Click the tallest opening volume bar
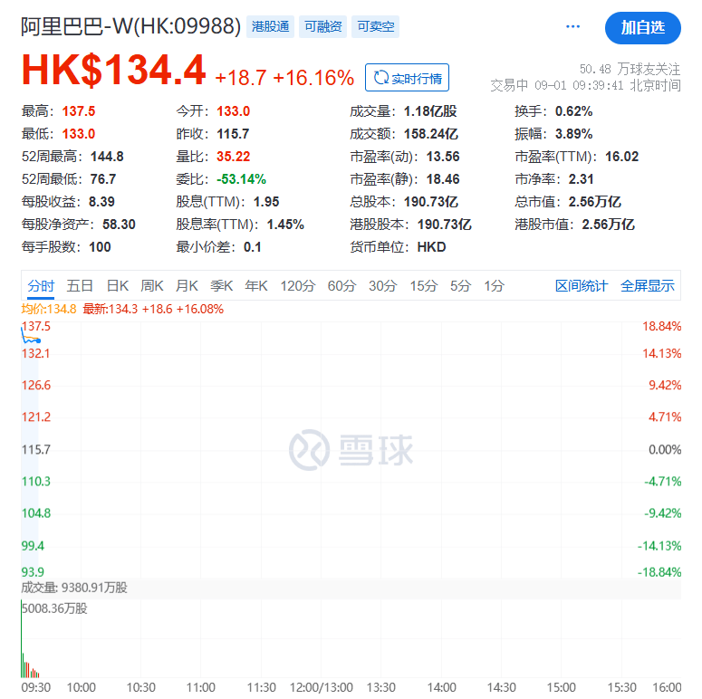 (21, 639)
